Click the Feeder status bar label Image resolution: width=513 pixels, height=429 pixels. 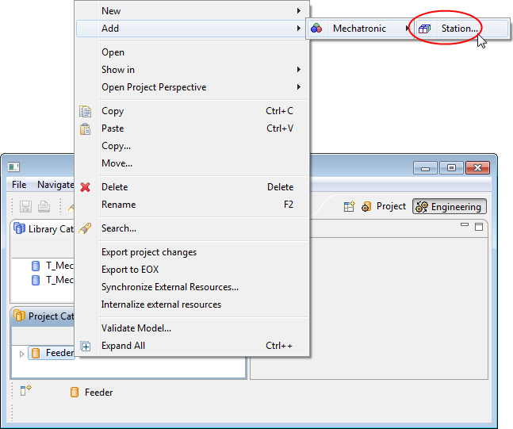(98, 393)
